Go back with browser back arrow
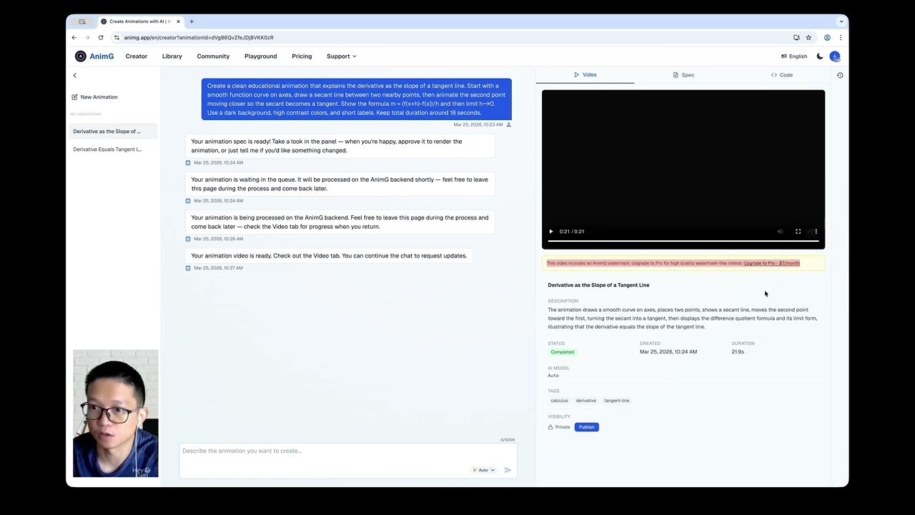 74,37
